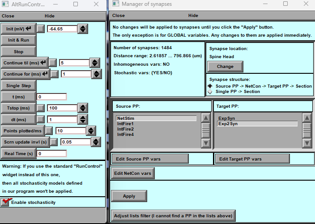Disable the Enable stochasticity checkbox

click(x=5, y=202)
